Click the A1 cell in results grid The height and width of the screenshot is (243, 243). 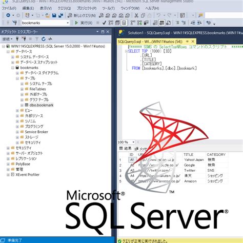(132, 160)
